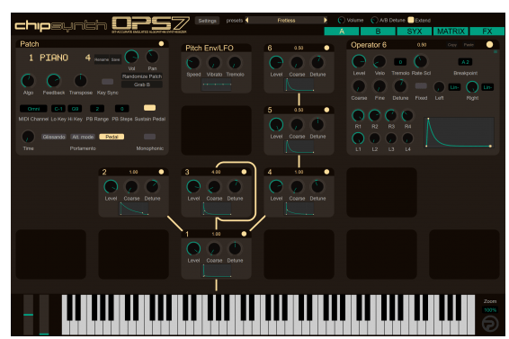The width and height of the screenshot is (509, 339).
Task: Click the Rate Scl knob
Action: click(421, 61)
